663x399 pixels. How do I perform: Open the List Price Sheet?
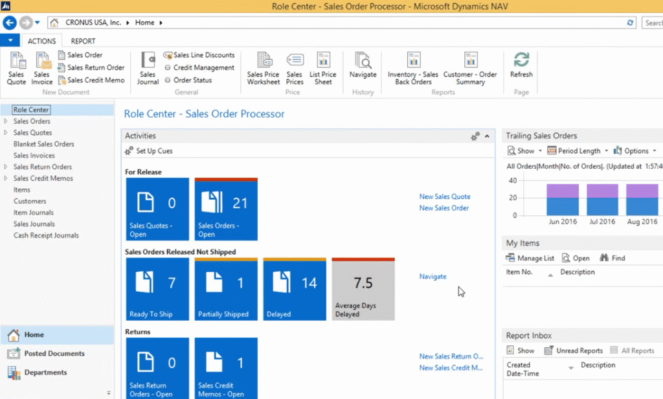click(323, 69)
